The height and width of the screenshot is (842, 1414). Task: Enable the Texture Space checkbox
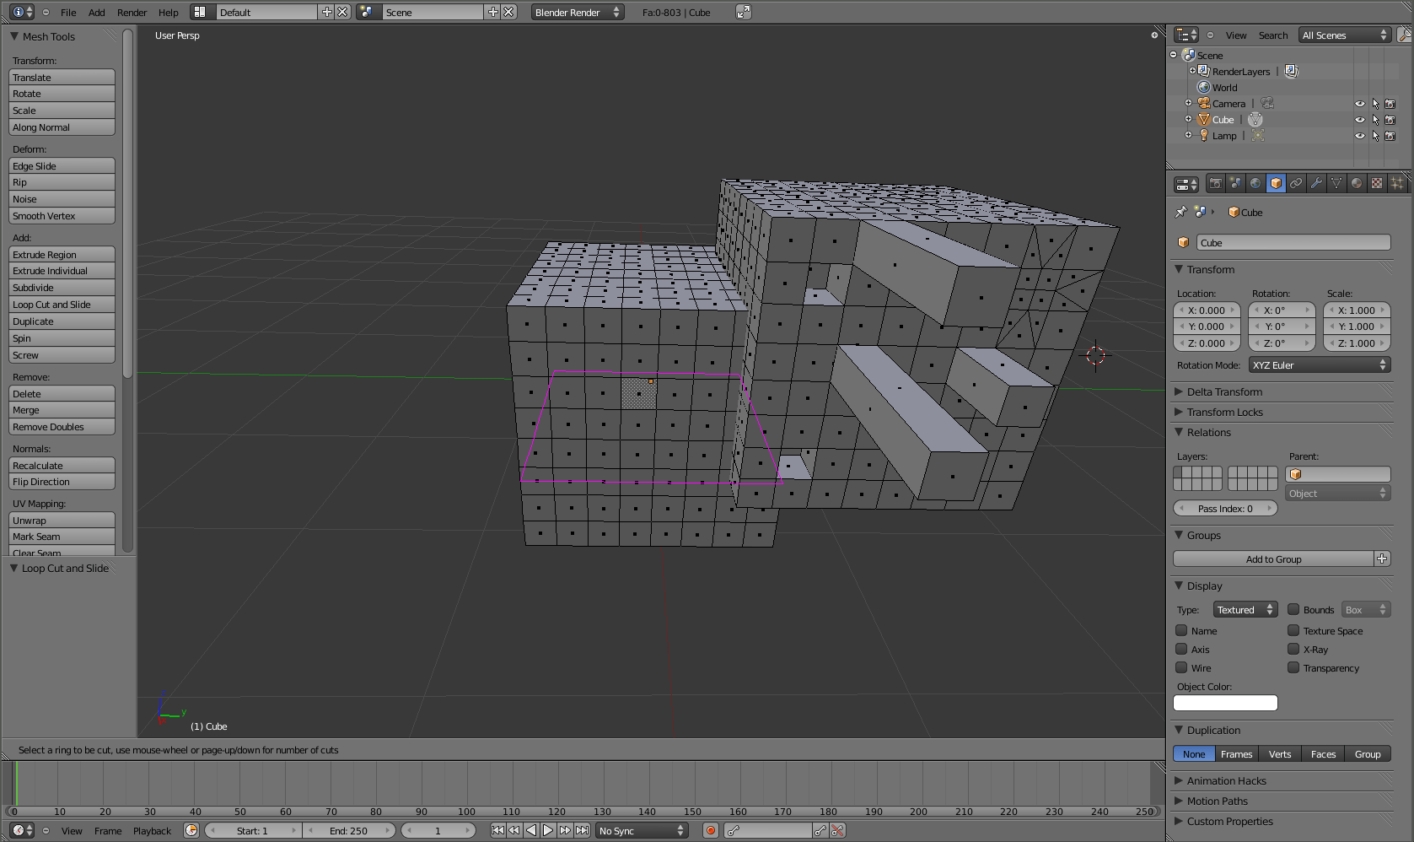point(1293,630)
